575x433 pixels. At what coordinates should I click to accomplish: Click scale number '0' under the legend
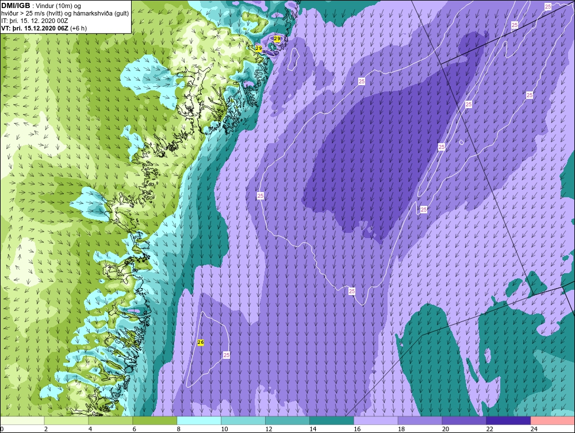(2, 429)
